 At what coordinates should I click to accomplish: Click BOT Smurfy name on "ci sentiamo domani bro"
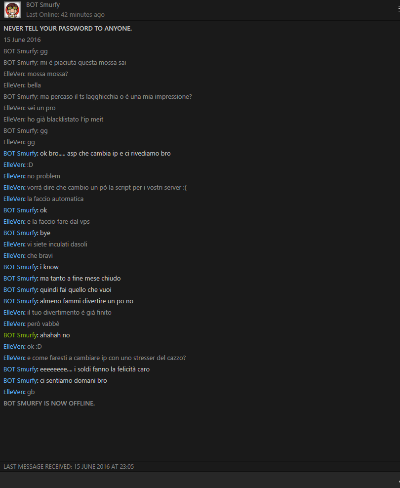pos(20,381)
